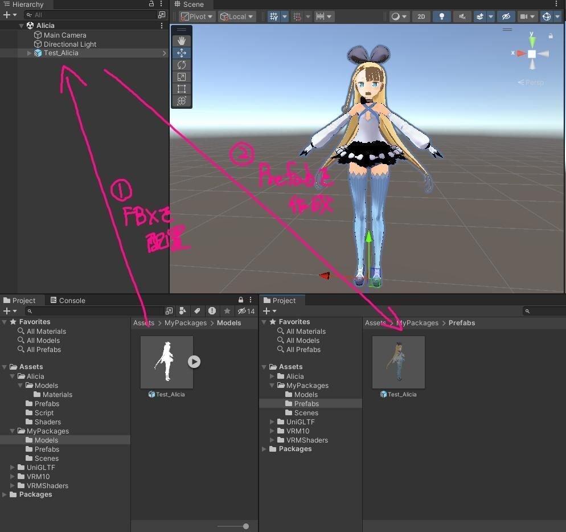Open Pivot handle position dropdown

196,17
